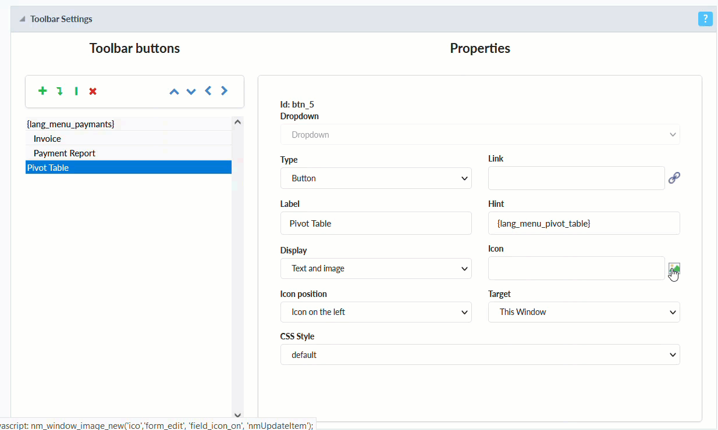Open the blue help question mark
Viewport: 718px width, 430px height.
coord(705,19)
